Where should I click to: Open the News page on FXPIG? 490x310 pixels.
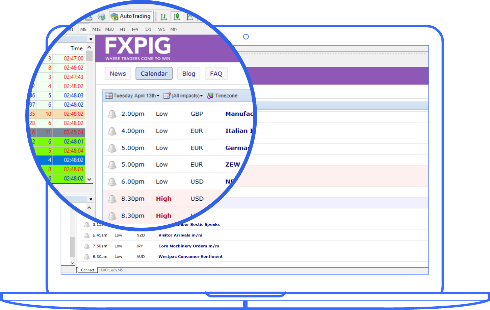pyautogui.click(x=118, y=74)
